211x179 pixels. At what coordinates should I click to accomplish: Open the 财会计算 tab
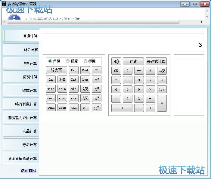(21, 50)
